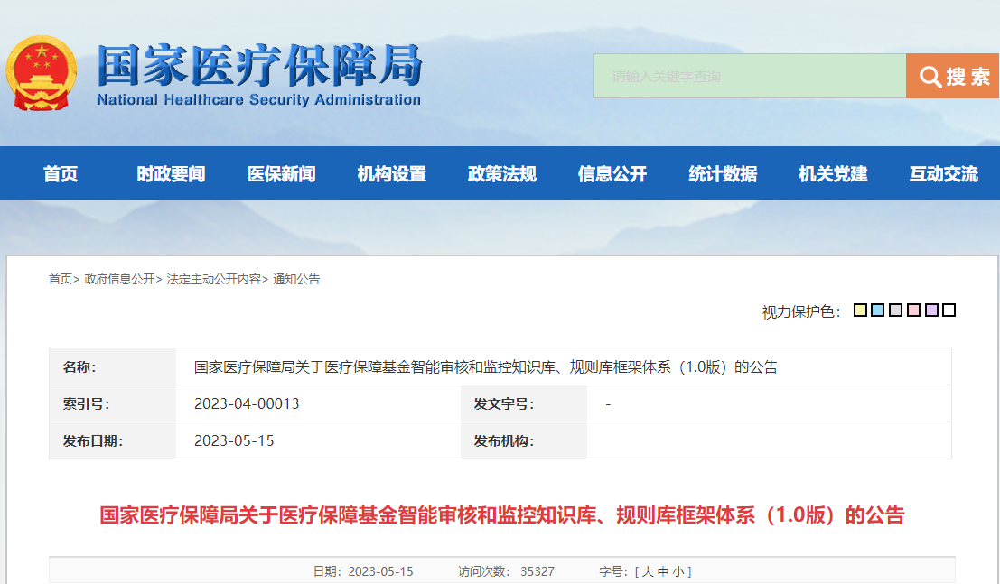Click the 视力保护色 label

801,311
